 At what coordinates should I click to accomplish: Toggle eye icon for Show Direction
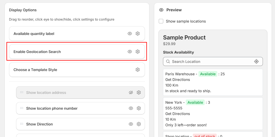tap(131, 124)
